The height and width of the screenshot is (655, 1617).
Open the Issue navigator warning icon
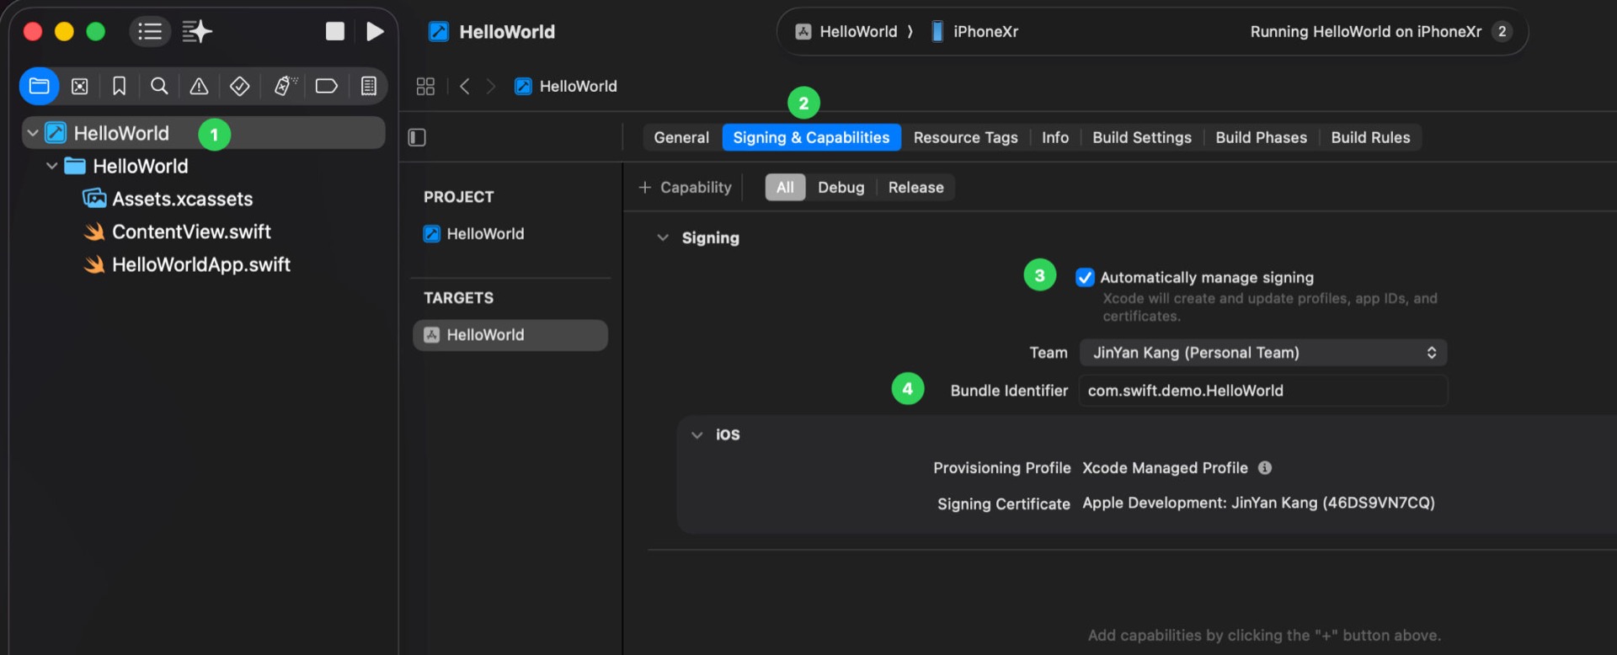(199, 86)
